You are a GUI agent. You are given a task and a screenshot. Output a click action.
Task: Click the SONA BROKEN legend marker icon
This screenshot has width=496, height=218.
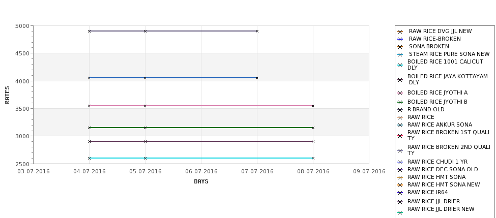click(400, 47)
